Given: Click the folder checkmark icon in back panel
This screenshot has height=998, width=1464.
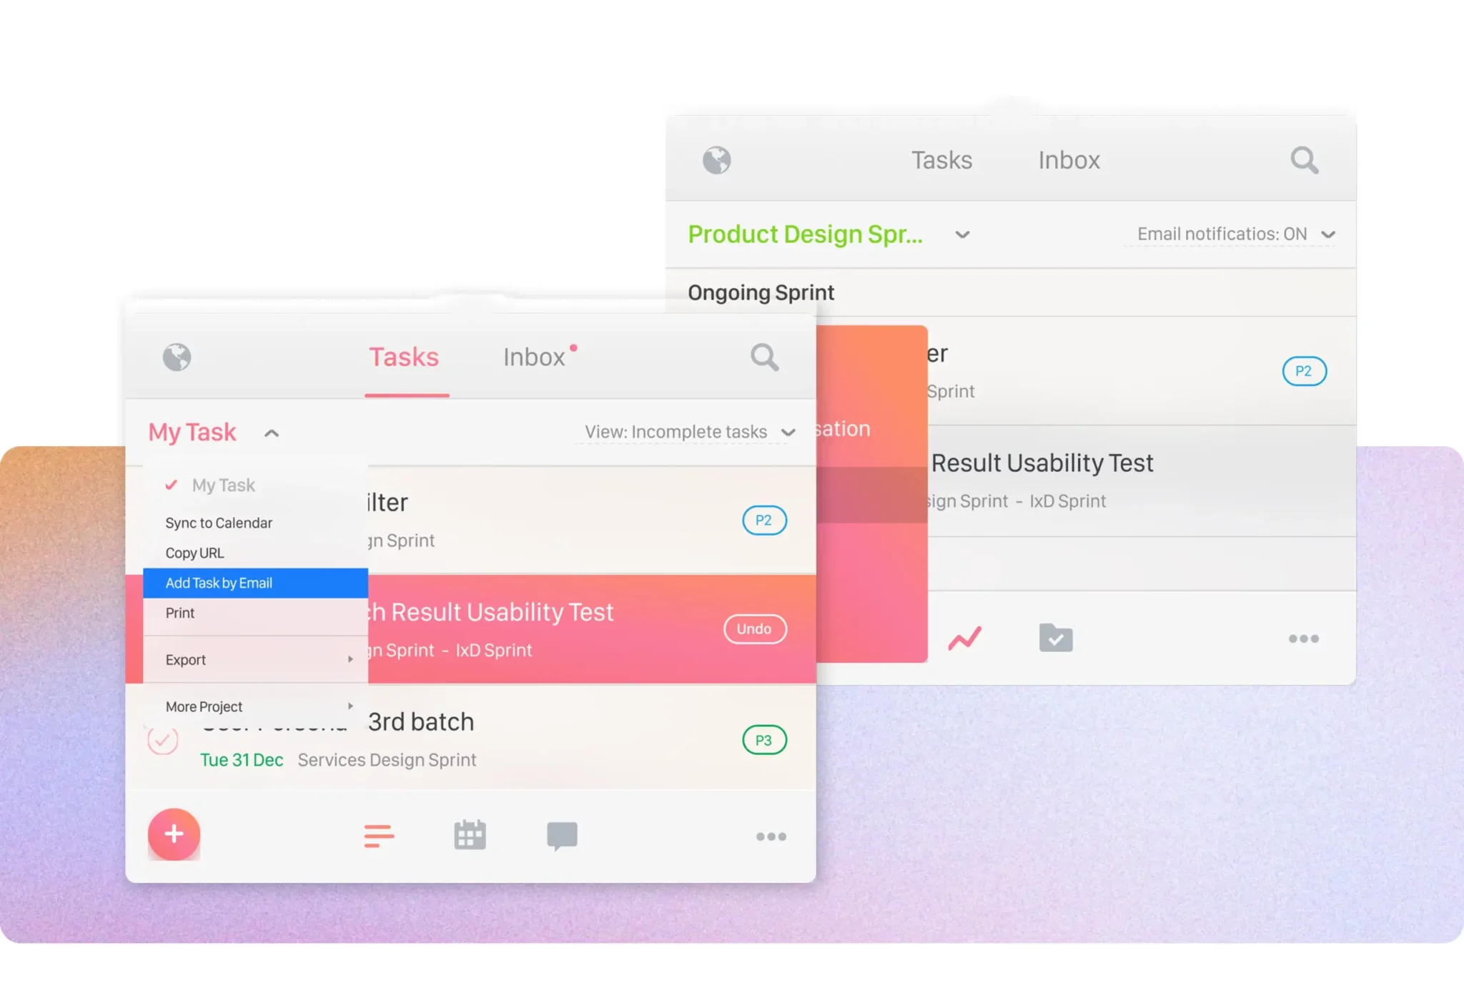Looking at the screenshot, I should pyautogui.click(x=1056, y=638).
